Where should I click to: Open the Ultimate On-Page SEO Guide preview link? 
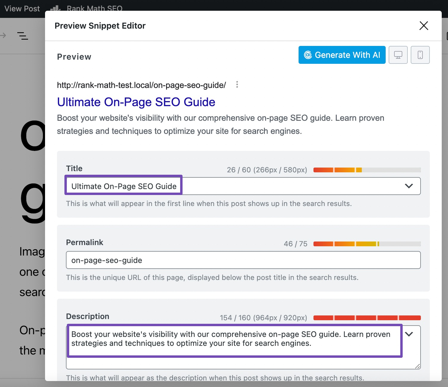136,102
